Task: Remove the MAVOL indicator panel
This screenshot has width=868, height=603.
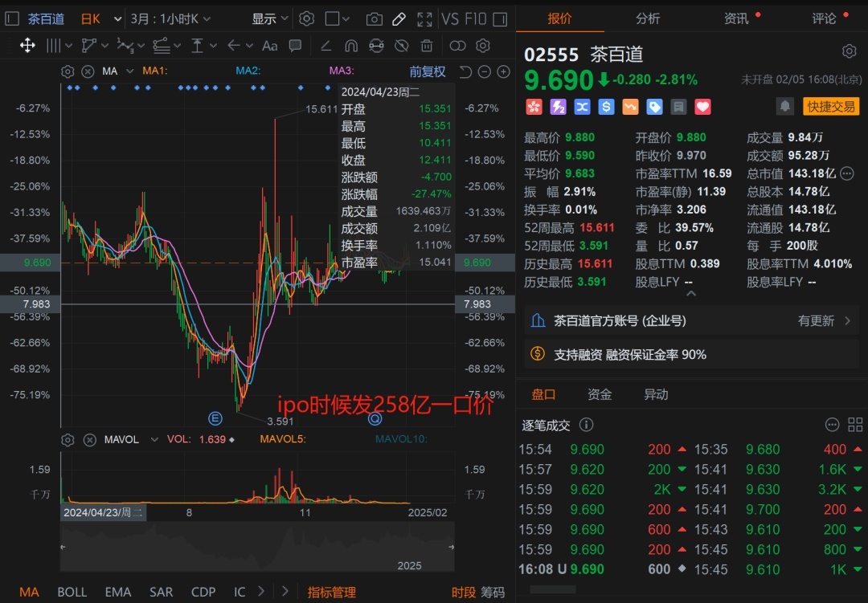Action: [89, 439]
